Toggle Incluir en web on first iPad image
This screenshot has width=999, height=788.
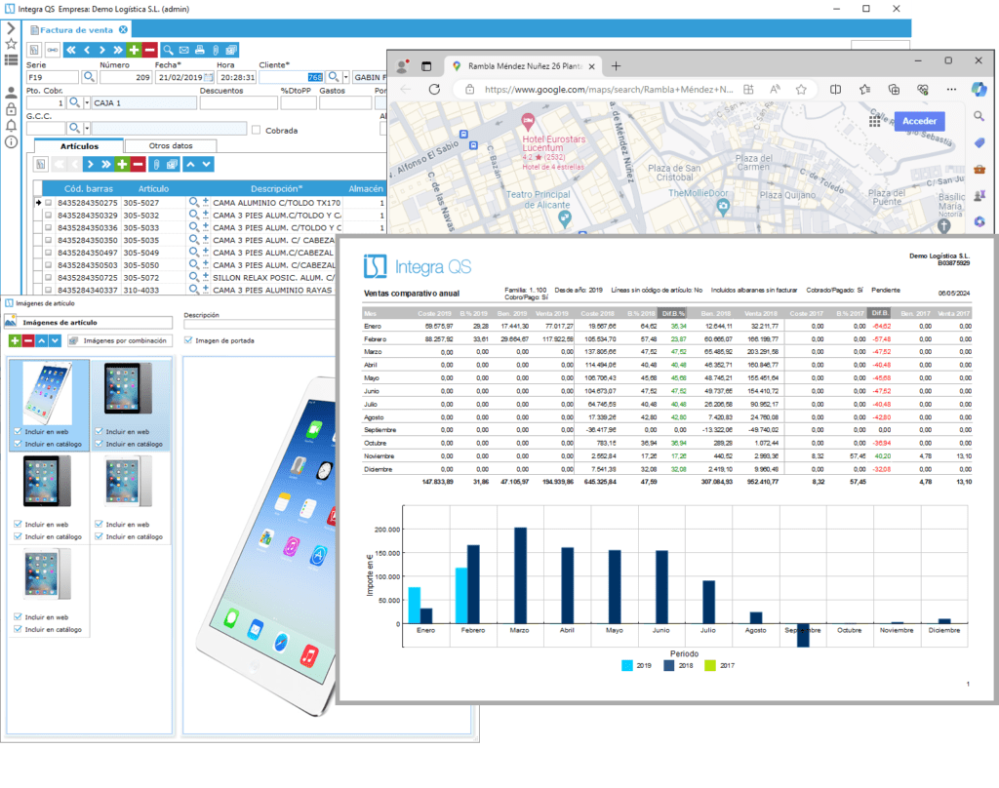pyautogui.click(x=19, y=431)
